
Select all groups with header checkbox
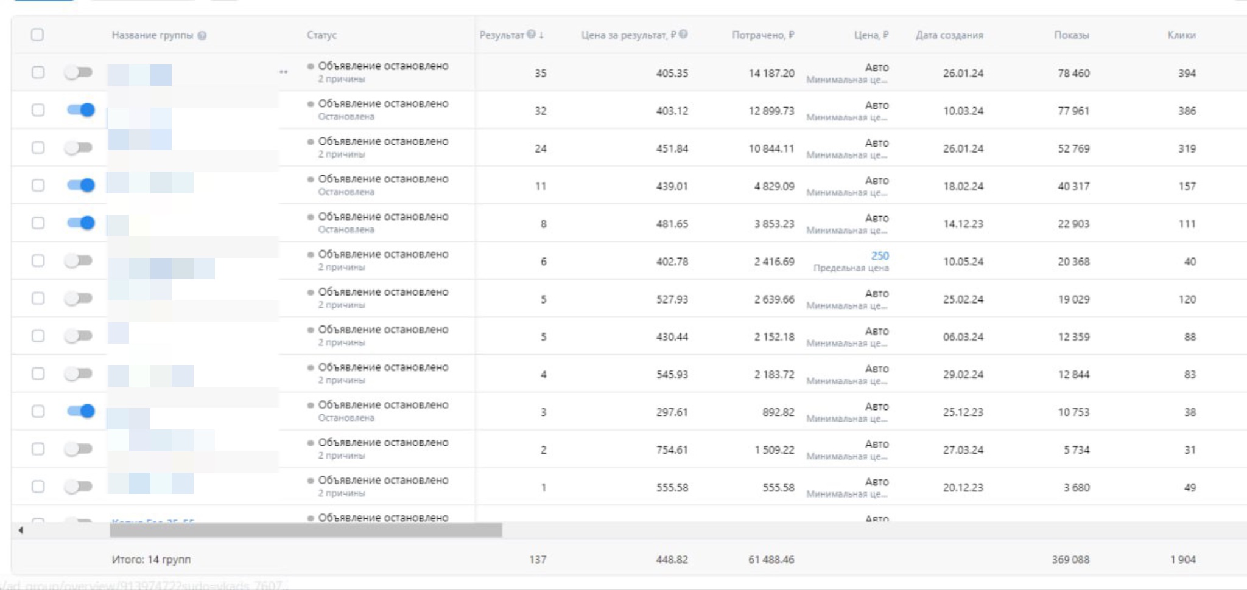(x=37, y=35)
